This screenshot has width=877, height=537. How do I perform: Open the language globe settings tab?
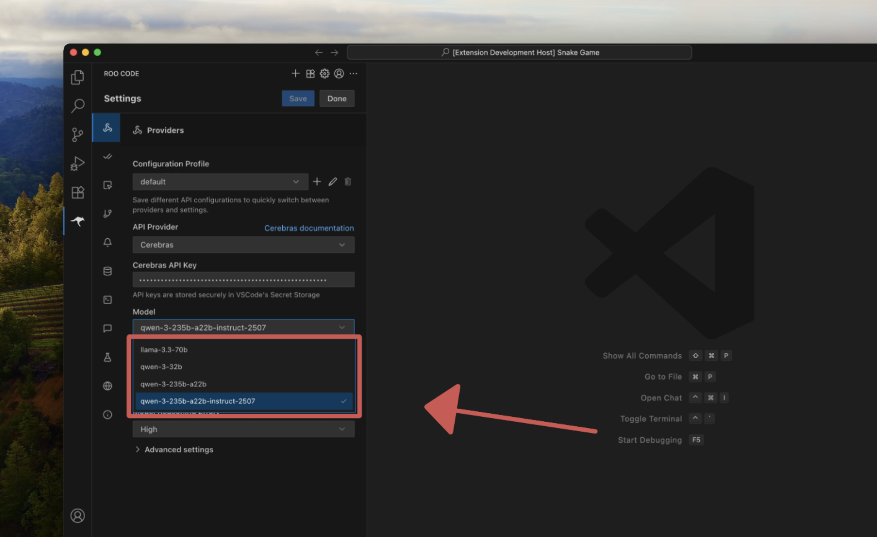108,386
